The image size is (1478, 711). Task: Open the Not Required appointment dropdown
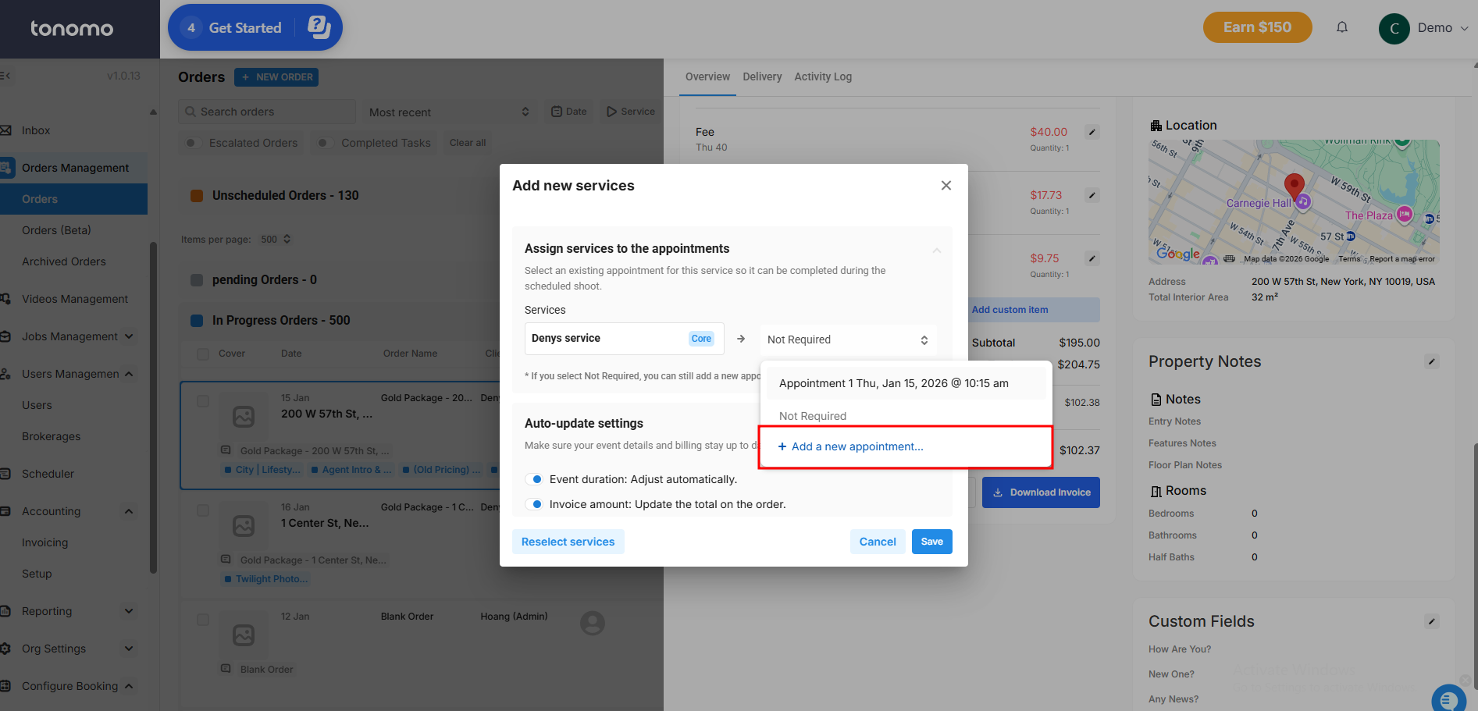[x=847, y=340]
